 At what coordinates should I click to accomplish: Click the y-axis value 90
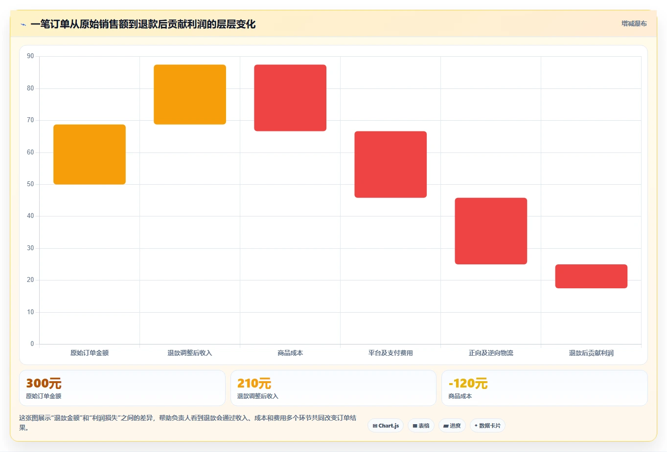pyautogui.click(x=30, y=56)
